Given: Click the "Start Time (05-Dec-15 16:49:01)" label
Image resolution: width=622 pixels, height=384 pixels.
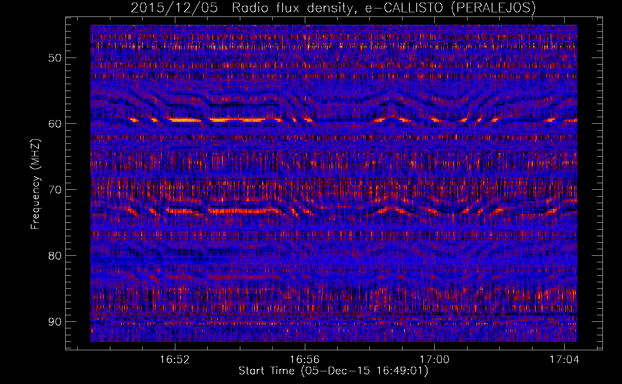Looking at the screenshot, I should tap(333, 371).
